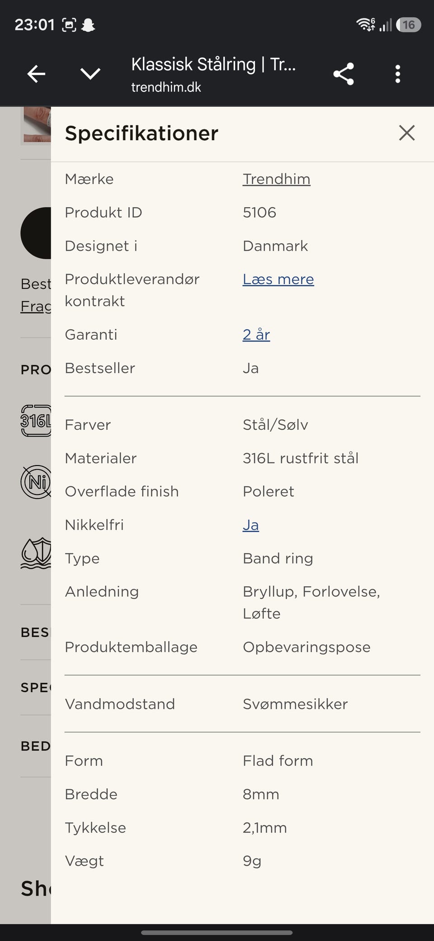Screen dimensions: 434x941
Task: Tap the product thumbnail image behind panel
Action: click(36, 126)
